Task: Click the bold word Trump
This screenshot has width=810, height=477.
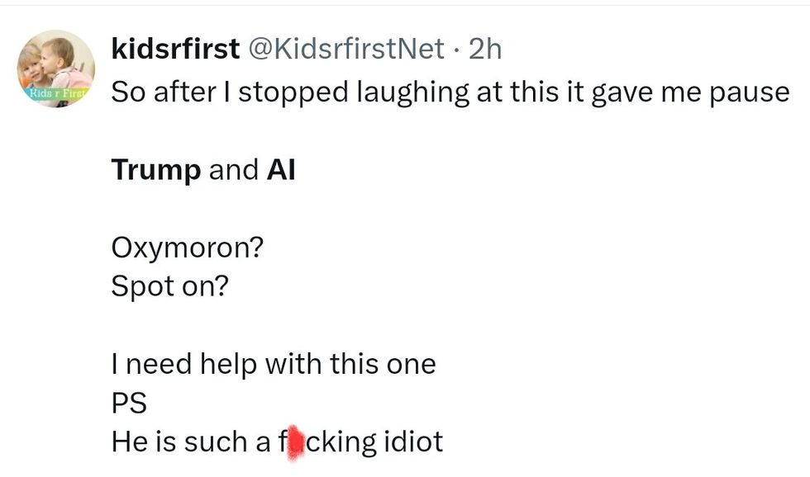Action: pyautogui.click(x=156, y=170)
